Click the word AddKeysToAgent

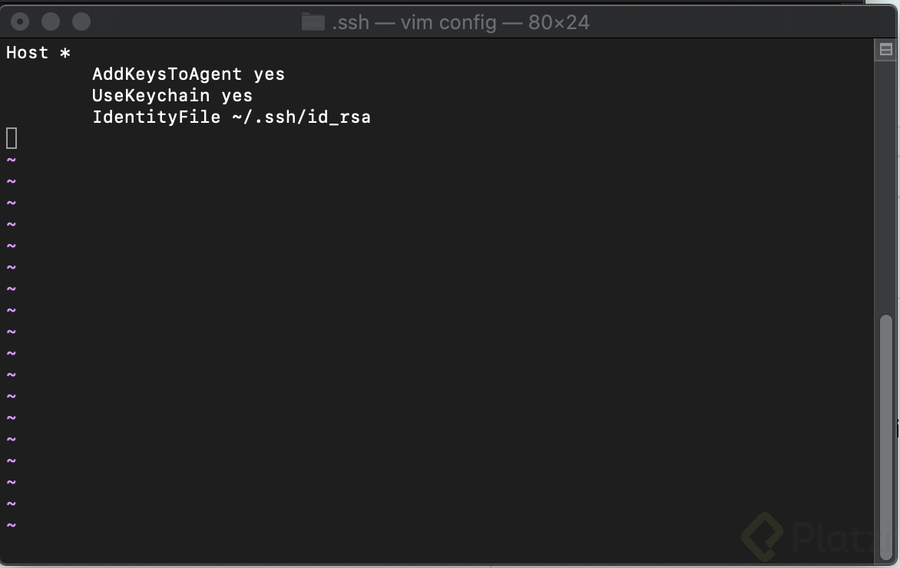(x=167, y=74)
